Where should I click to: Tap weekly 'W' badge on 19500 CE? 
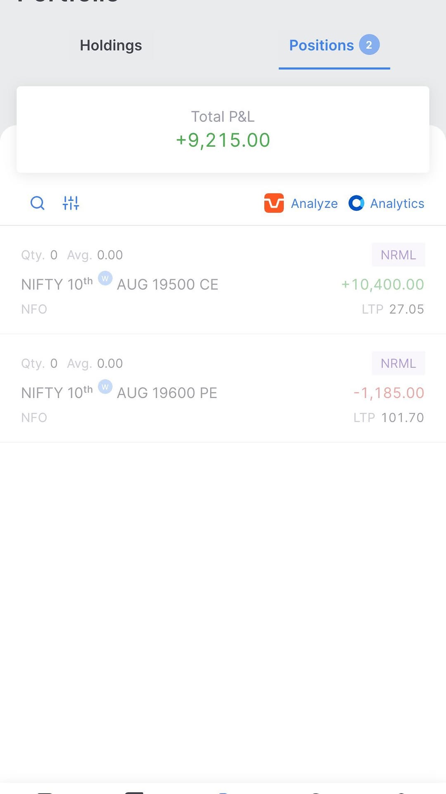point(105,279)
